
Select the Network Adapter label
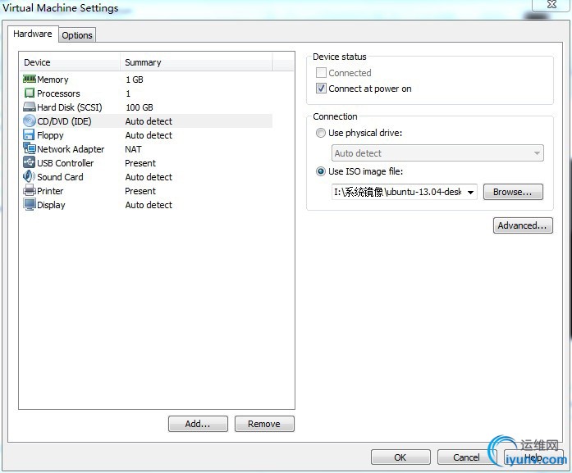71,149
